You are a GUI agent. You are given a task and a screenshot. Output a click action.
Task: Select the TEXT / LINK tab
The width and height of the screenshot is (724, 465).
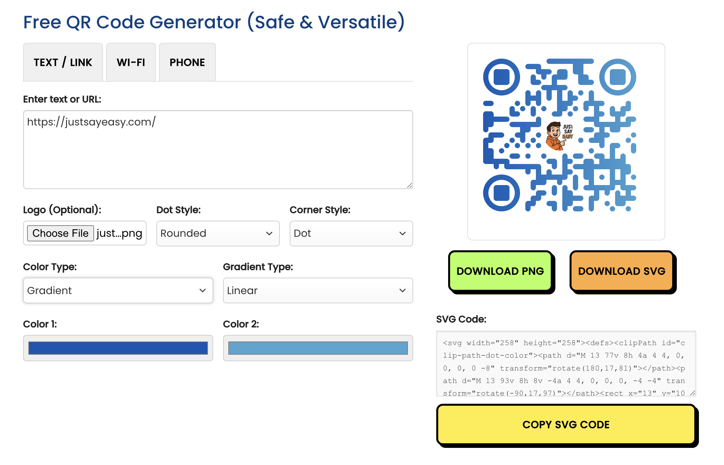63,62
